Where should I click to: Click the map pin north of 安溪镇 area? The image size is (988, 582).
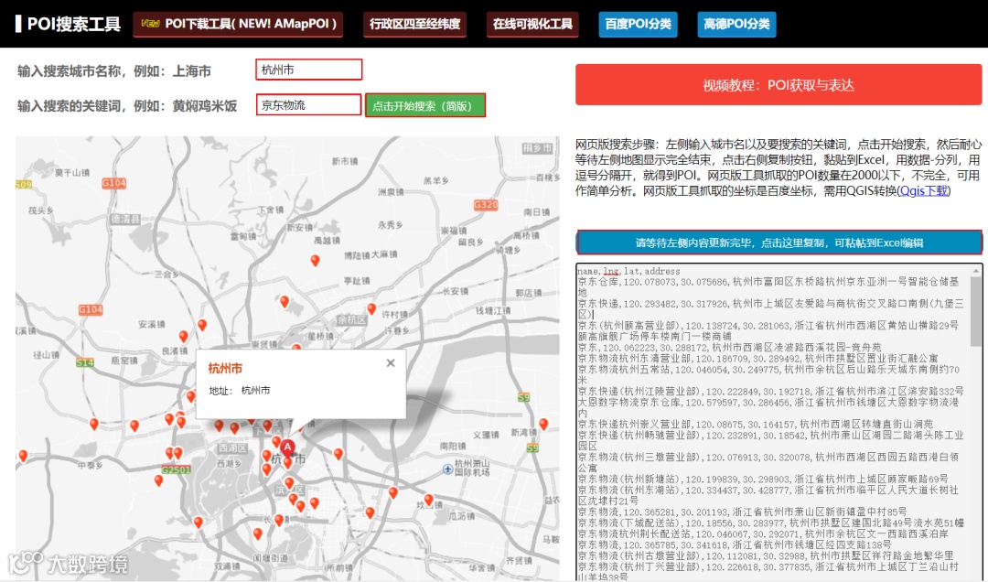click(202, 326)
